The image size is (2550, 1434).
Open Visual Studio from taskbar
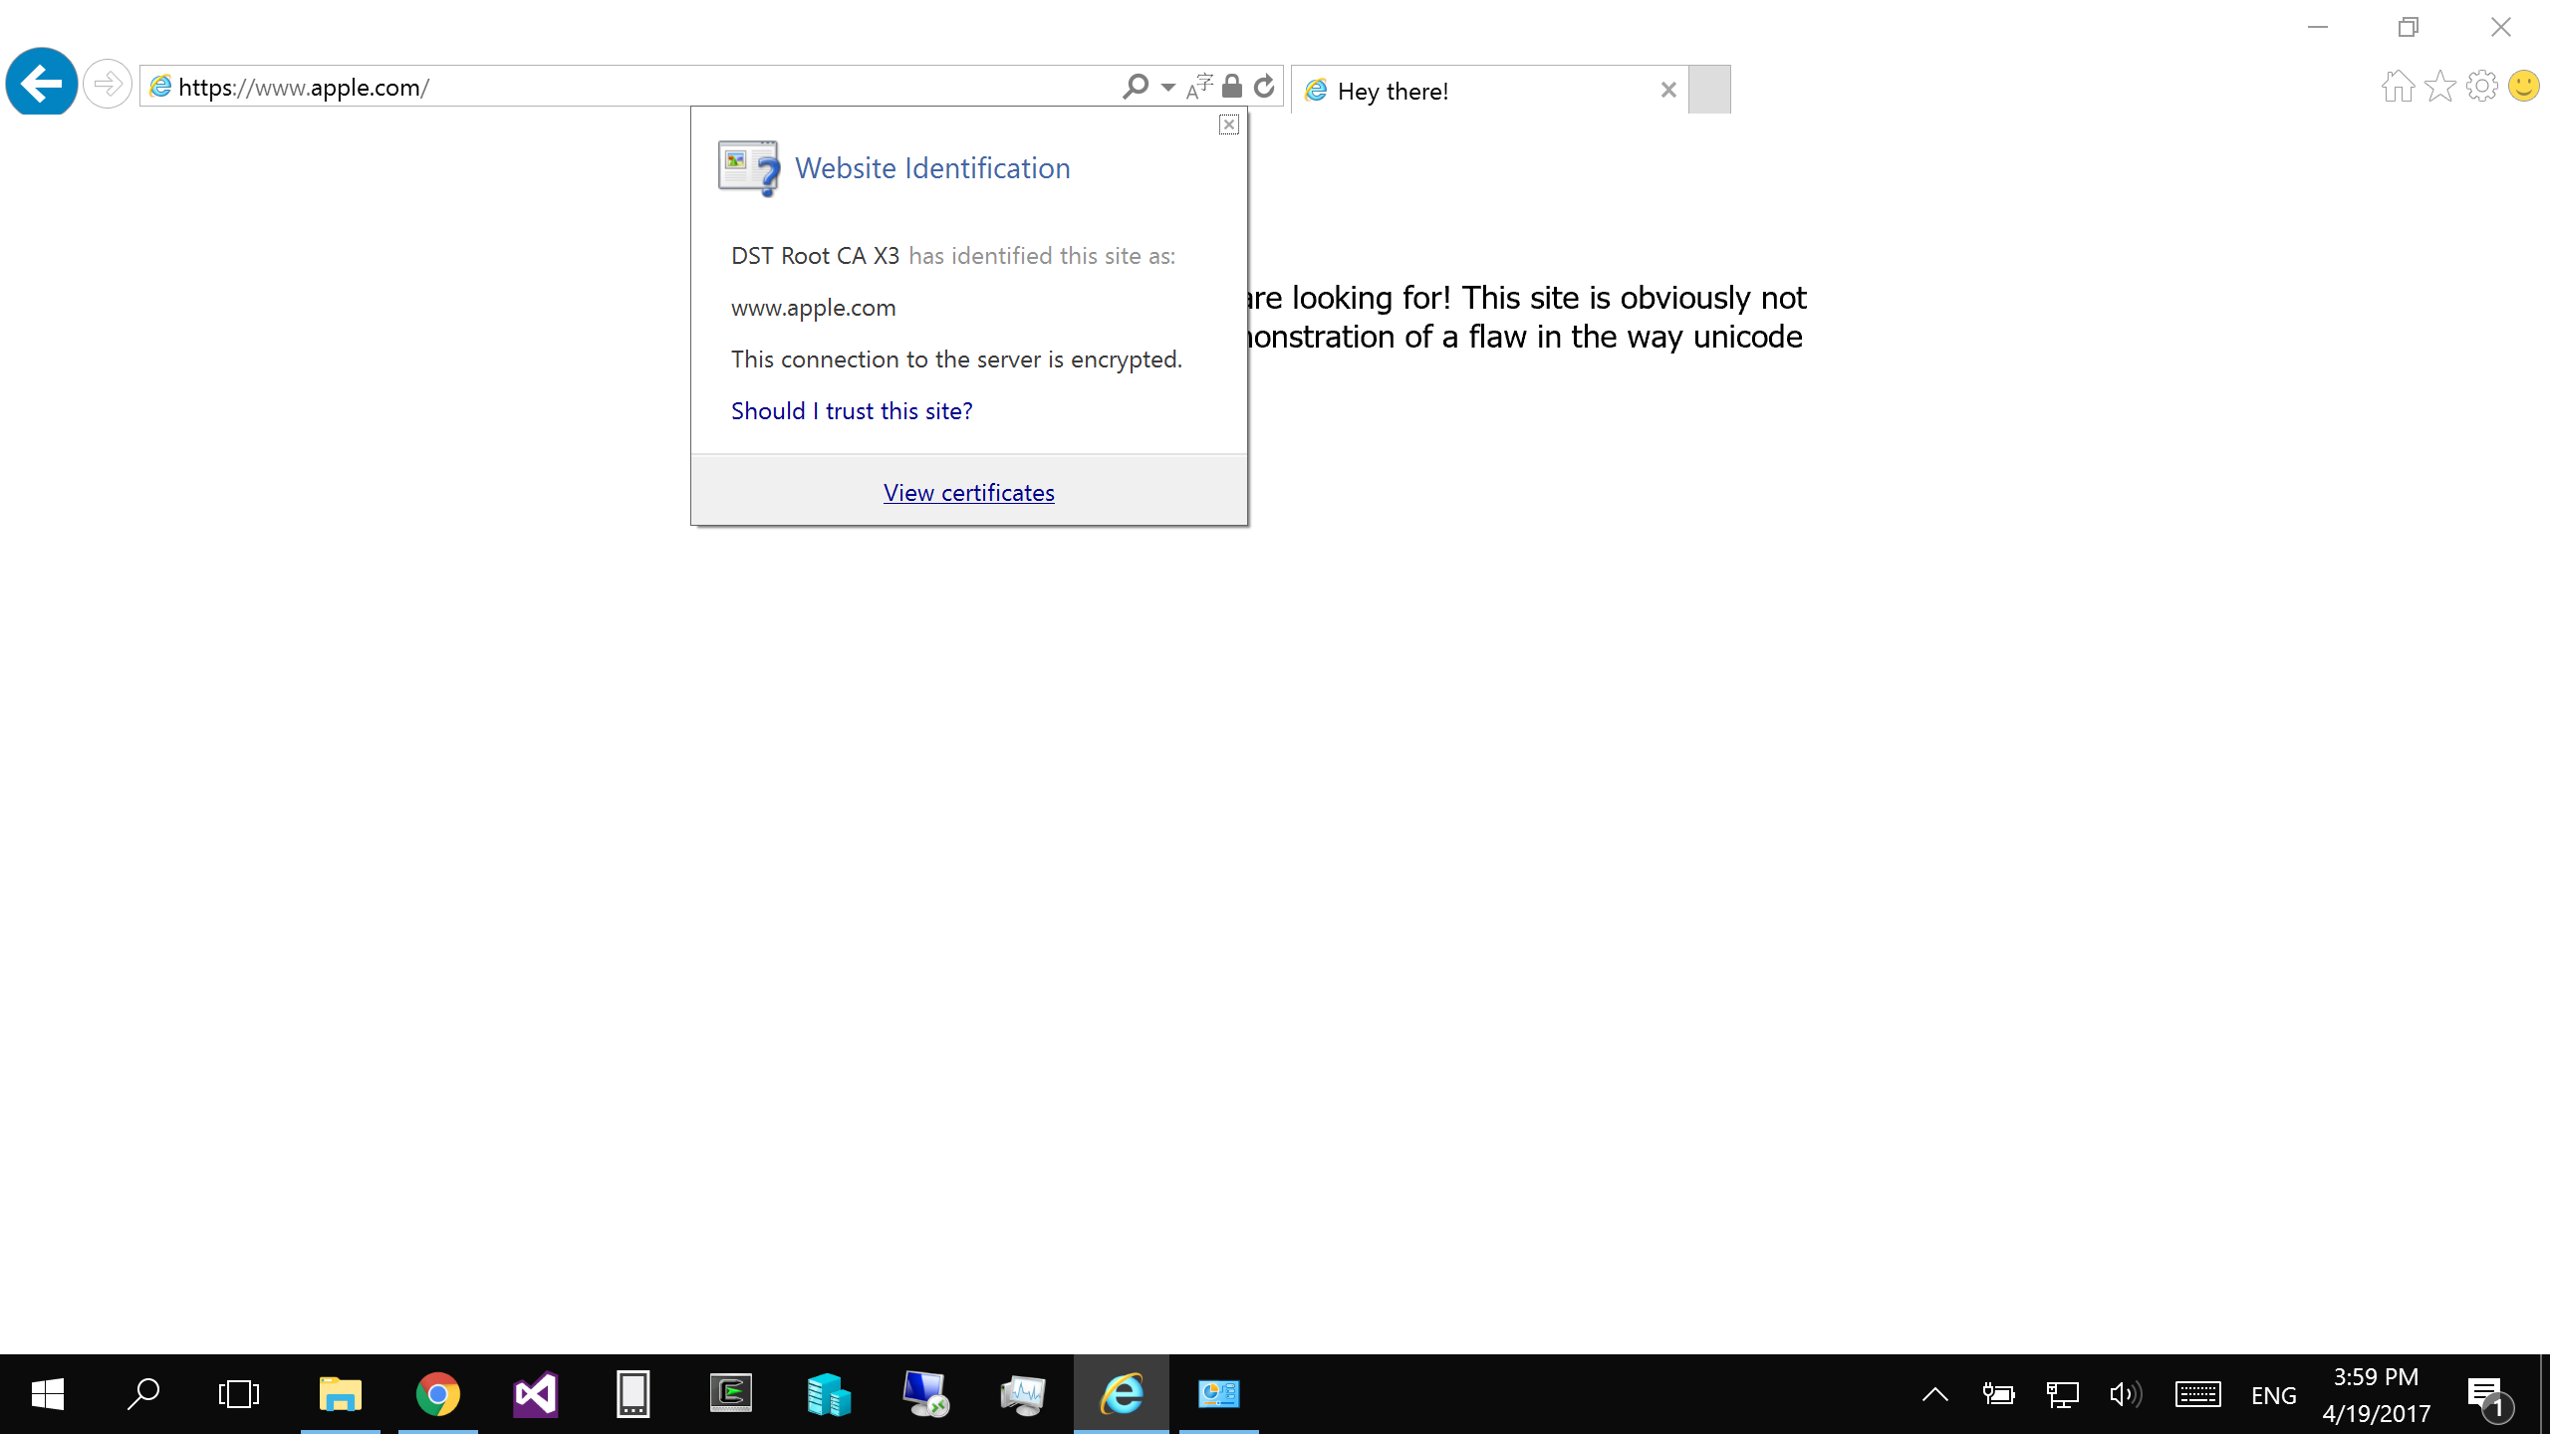pyautogui.click(x=536, y=1394)
